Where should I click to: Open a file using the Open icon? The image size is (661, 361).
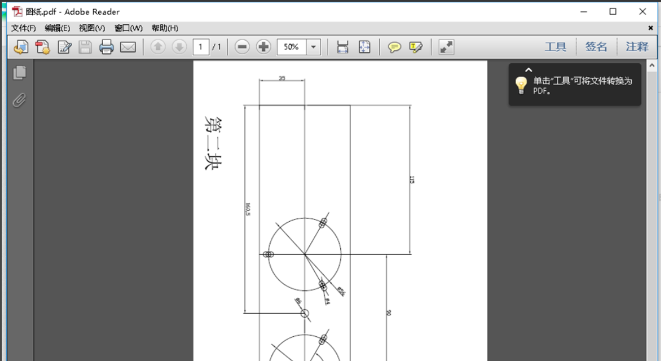(21, 47)
